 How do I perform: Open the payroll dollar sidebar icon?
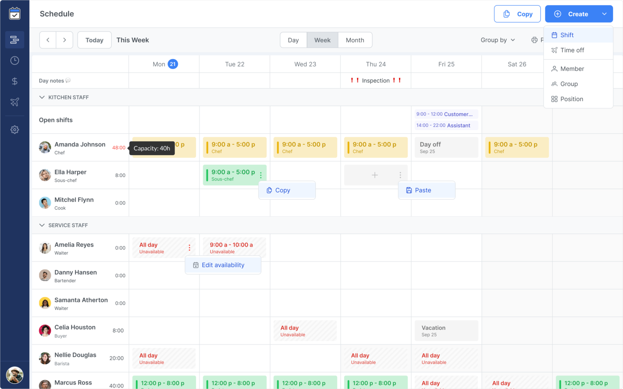15,81
